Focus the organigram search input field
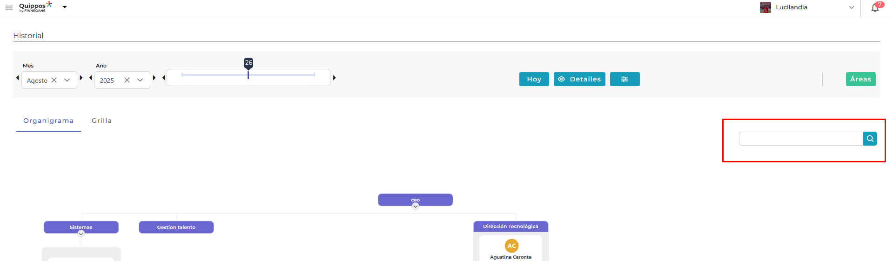The image size is (893, 261). [x=801, y=139]
